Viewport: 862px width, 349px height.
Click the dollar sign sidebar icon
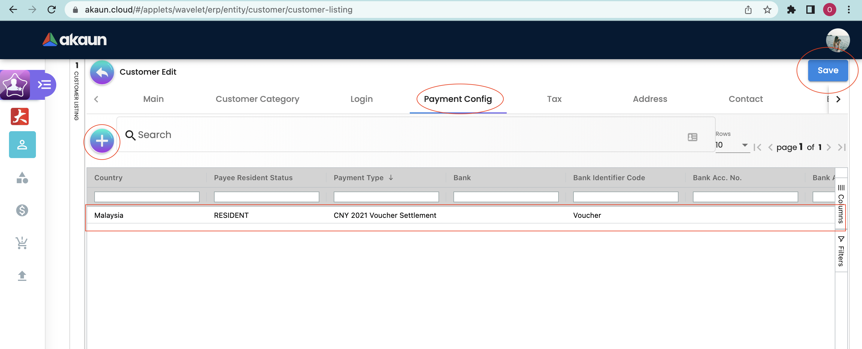coord(22,210)
